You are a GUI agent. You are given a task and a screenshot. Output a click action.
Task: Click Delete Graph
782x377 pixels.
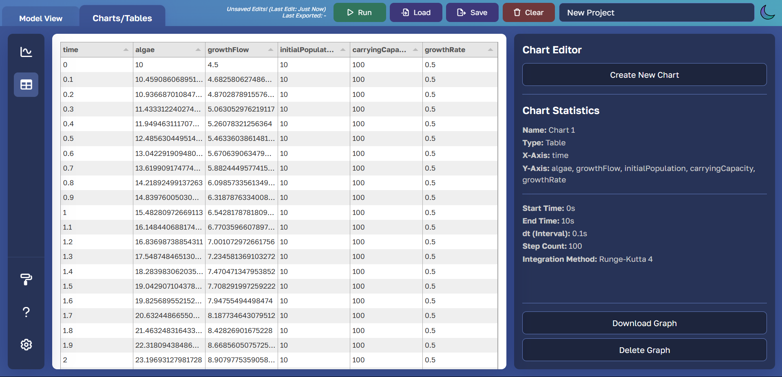click(x=644, y=350)
